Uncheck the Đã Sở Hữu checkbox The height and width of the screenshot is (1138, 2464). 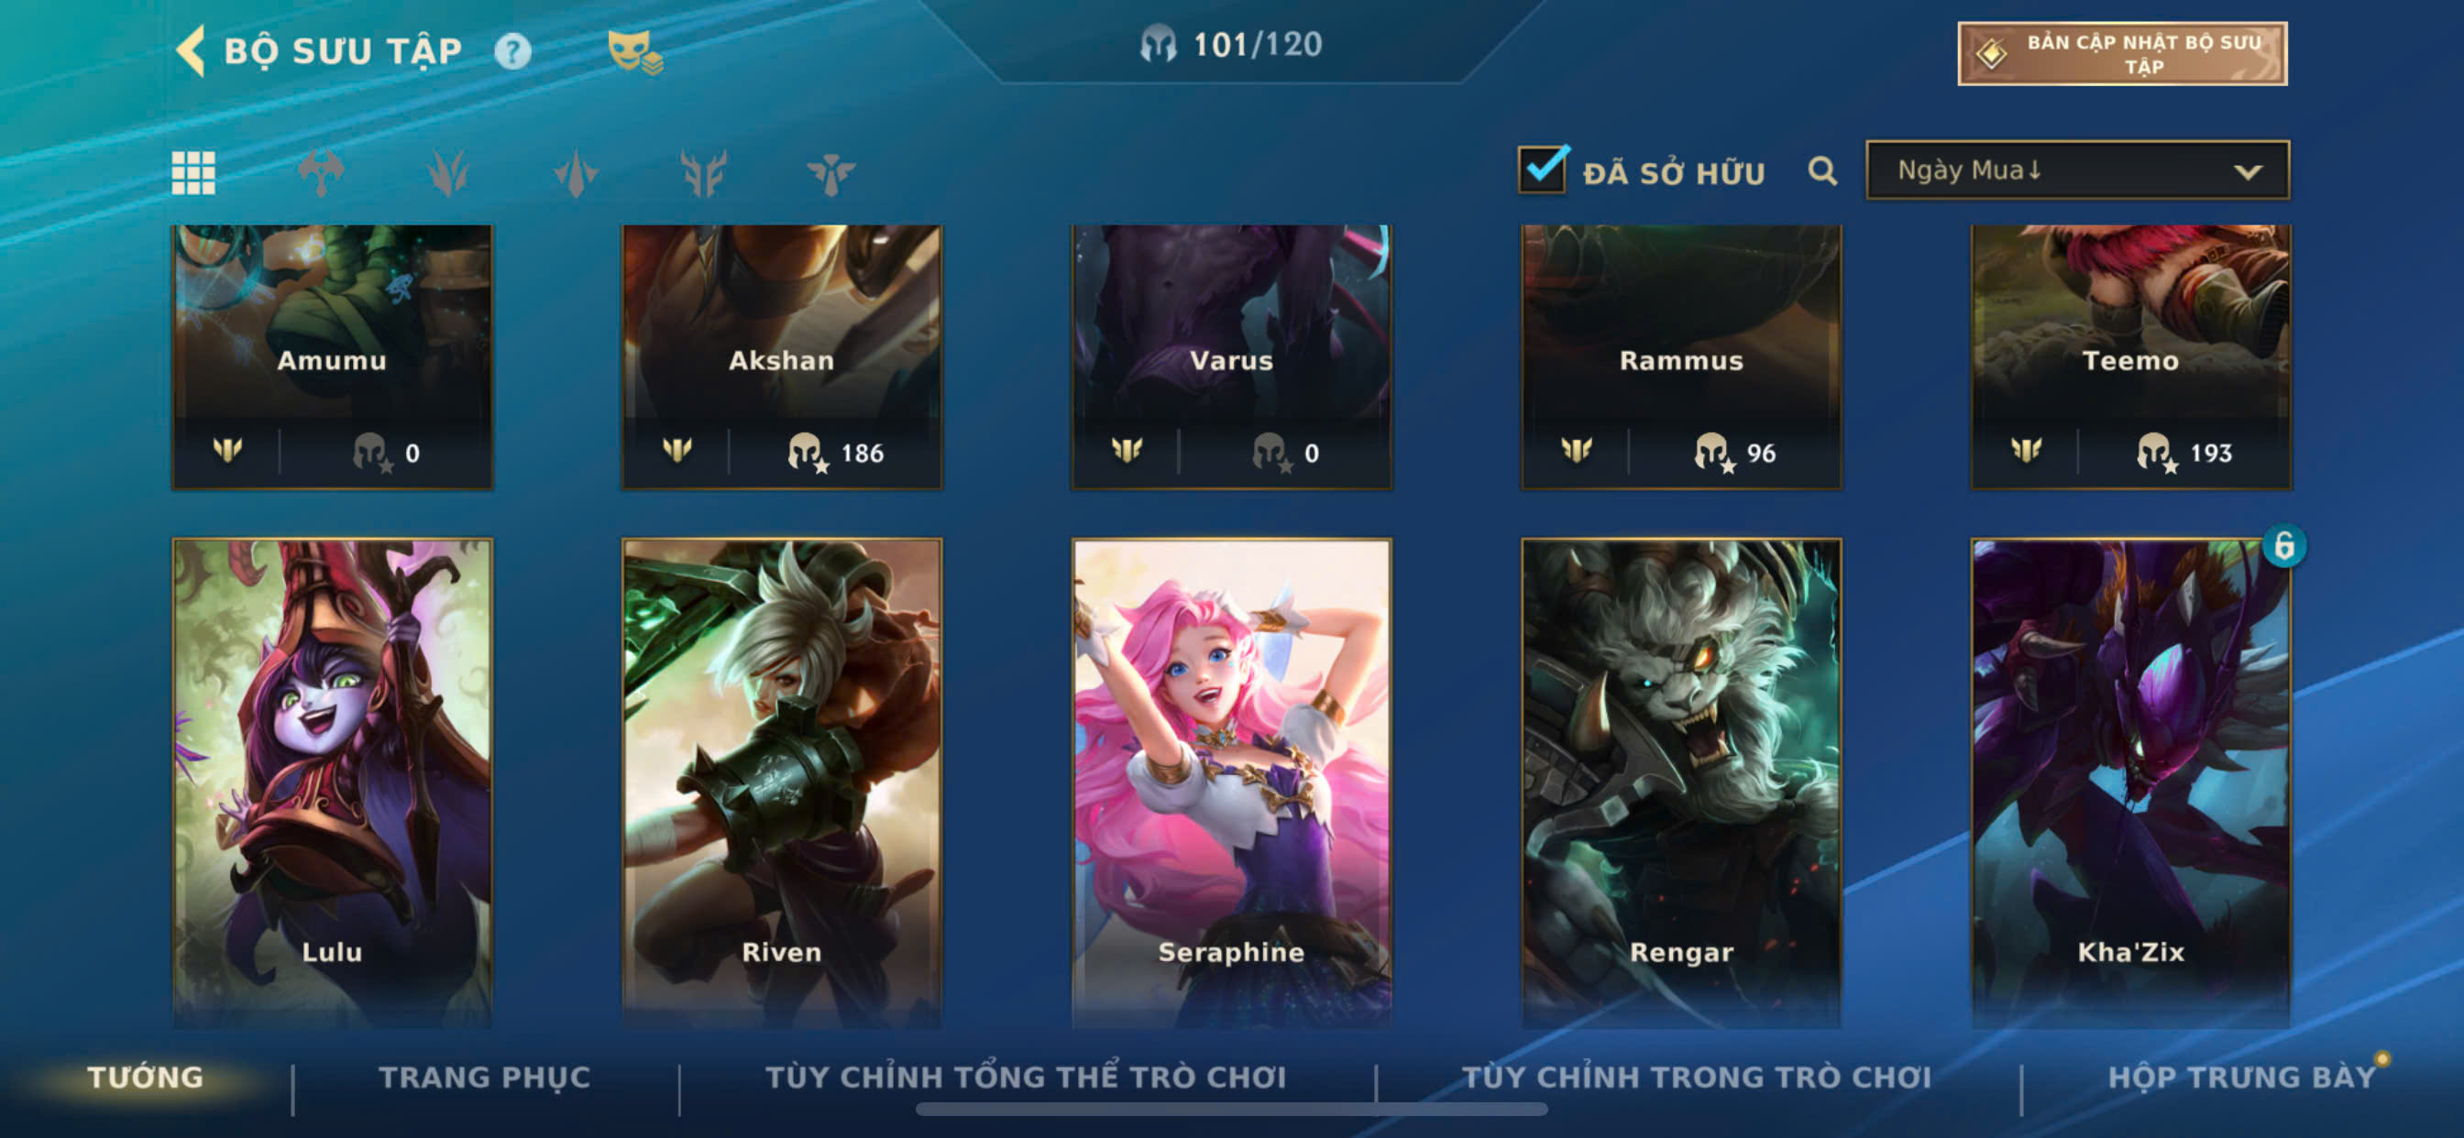(x=1542, y=170)
